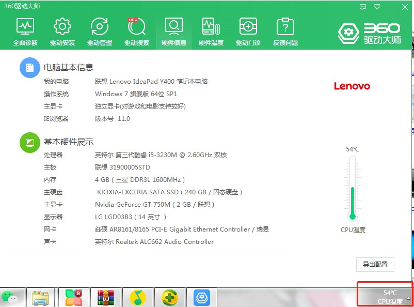The height and width of the screenshot is (307, 414).
Task: Click the 54℃ CPU温度 tray readout
Action: [x=390, y=297]
